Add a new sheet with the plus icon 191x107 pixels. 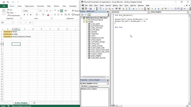pos(34,103)
